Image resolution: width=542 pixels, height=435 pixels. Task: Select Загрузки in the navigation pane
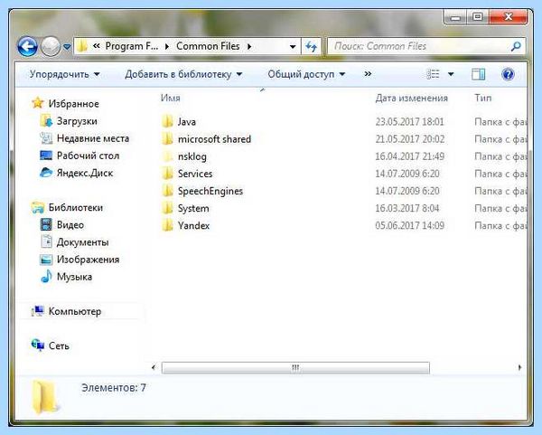coord(77,121)
